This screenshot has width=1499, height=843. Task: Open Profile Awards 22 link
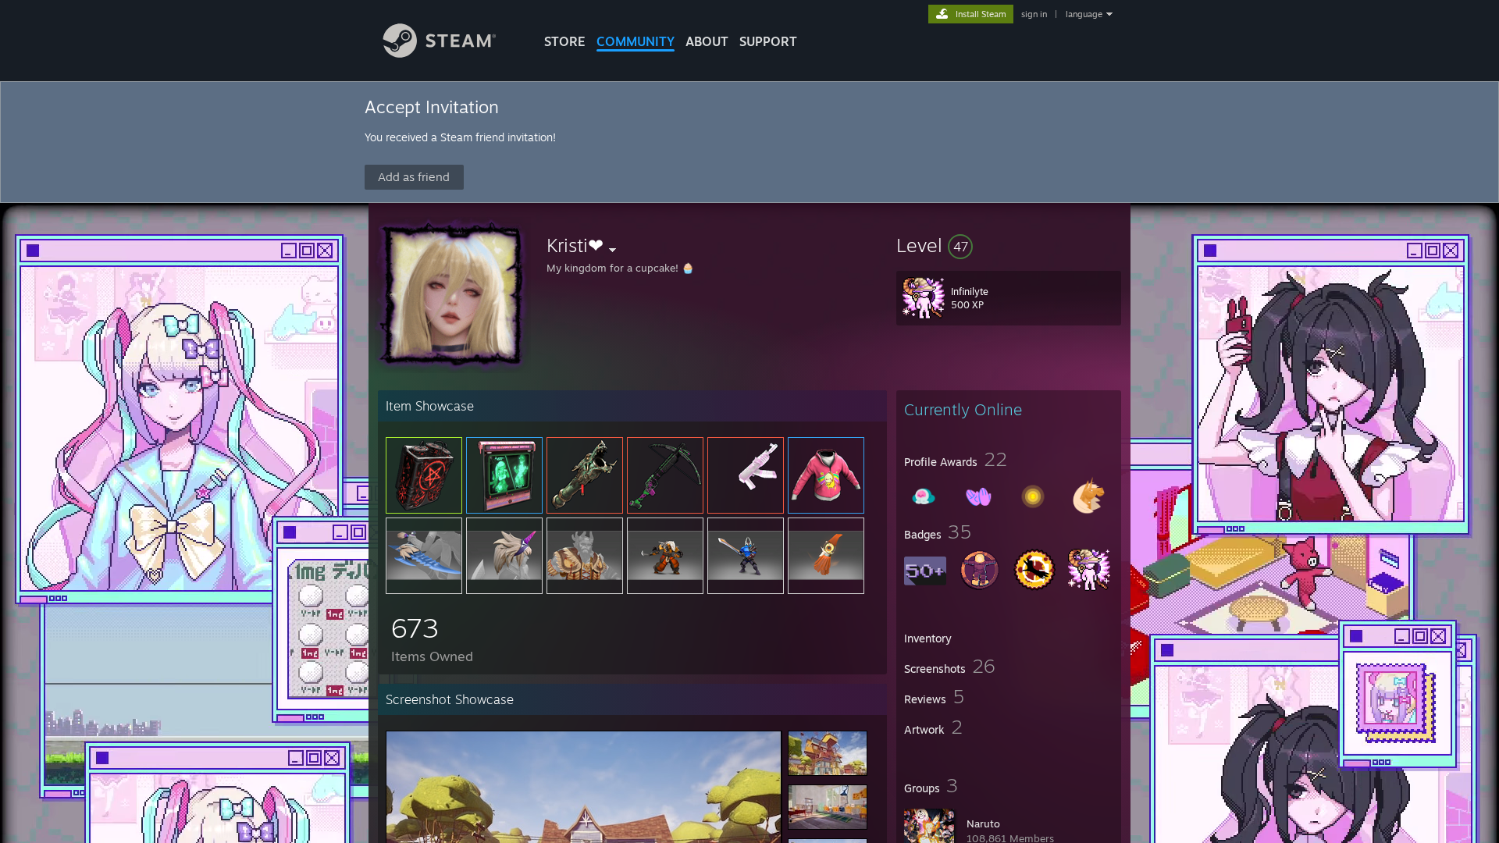tap(956, 461)
